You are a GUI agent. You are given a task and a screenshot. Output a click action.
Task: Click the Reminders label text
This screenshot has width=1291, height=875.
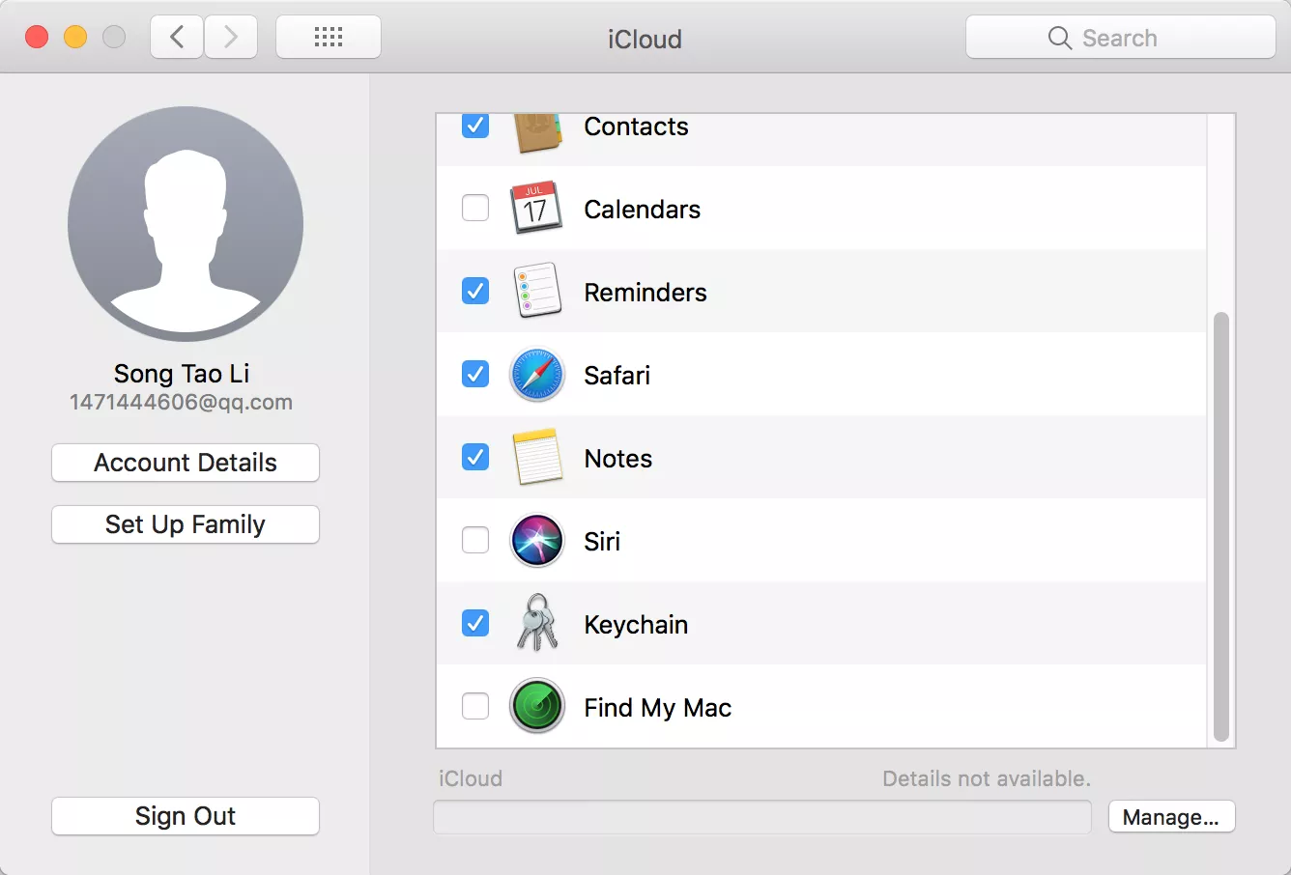(645, 293)
